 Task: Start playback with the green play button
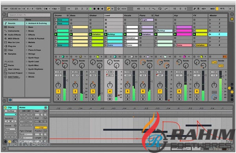(x=90, y=9)
